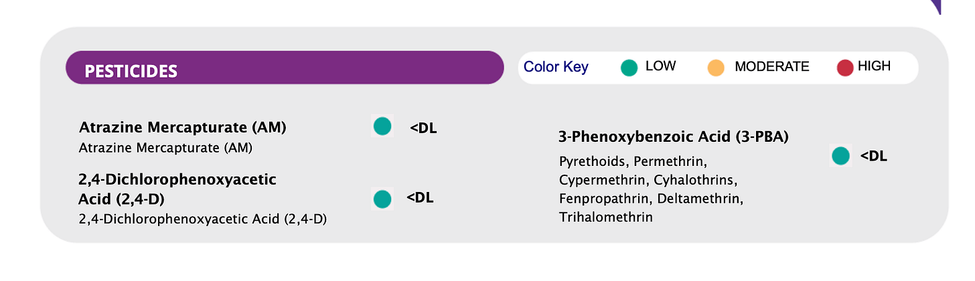Click the <DL value for 2,4-Dichlorophenoxyacetic Acid
Viewport: 975px width, 281px height.
pyautogui.click(x=420, y=197)
